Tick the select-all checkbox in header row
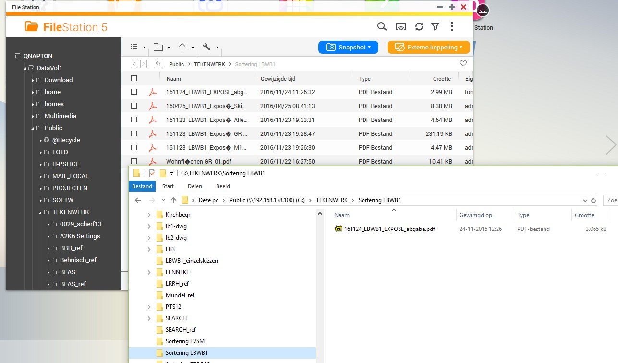 pos(134,78)
